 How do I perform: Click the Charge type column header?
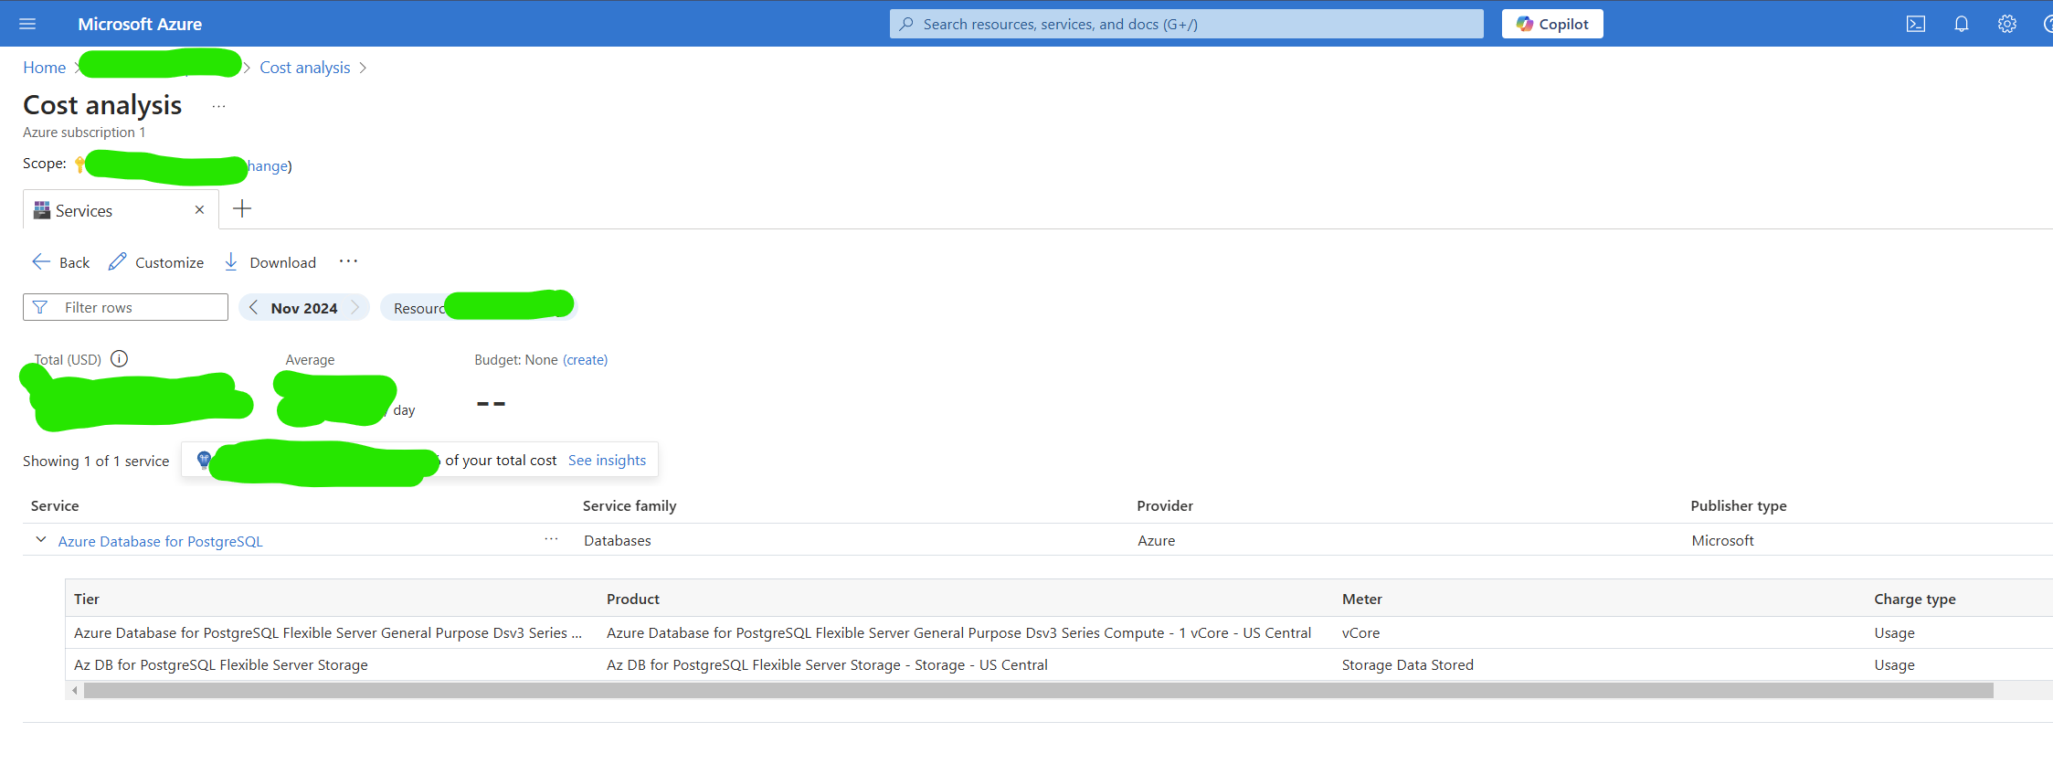(x=1915, y=600)
